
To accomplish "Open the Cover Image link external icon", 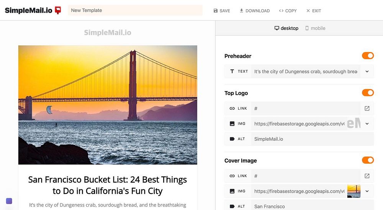I will [367, 176].
